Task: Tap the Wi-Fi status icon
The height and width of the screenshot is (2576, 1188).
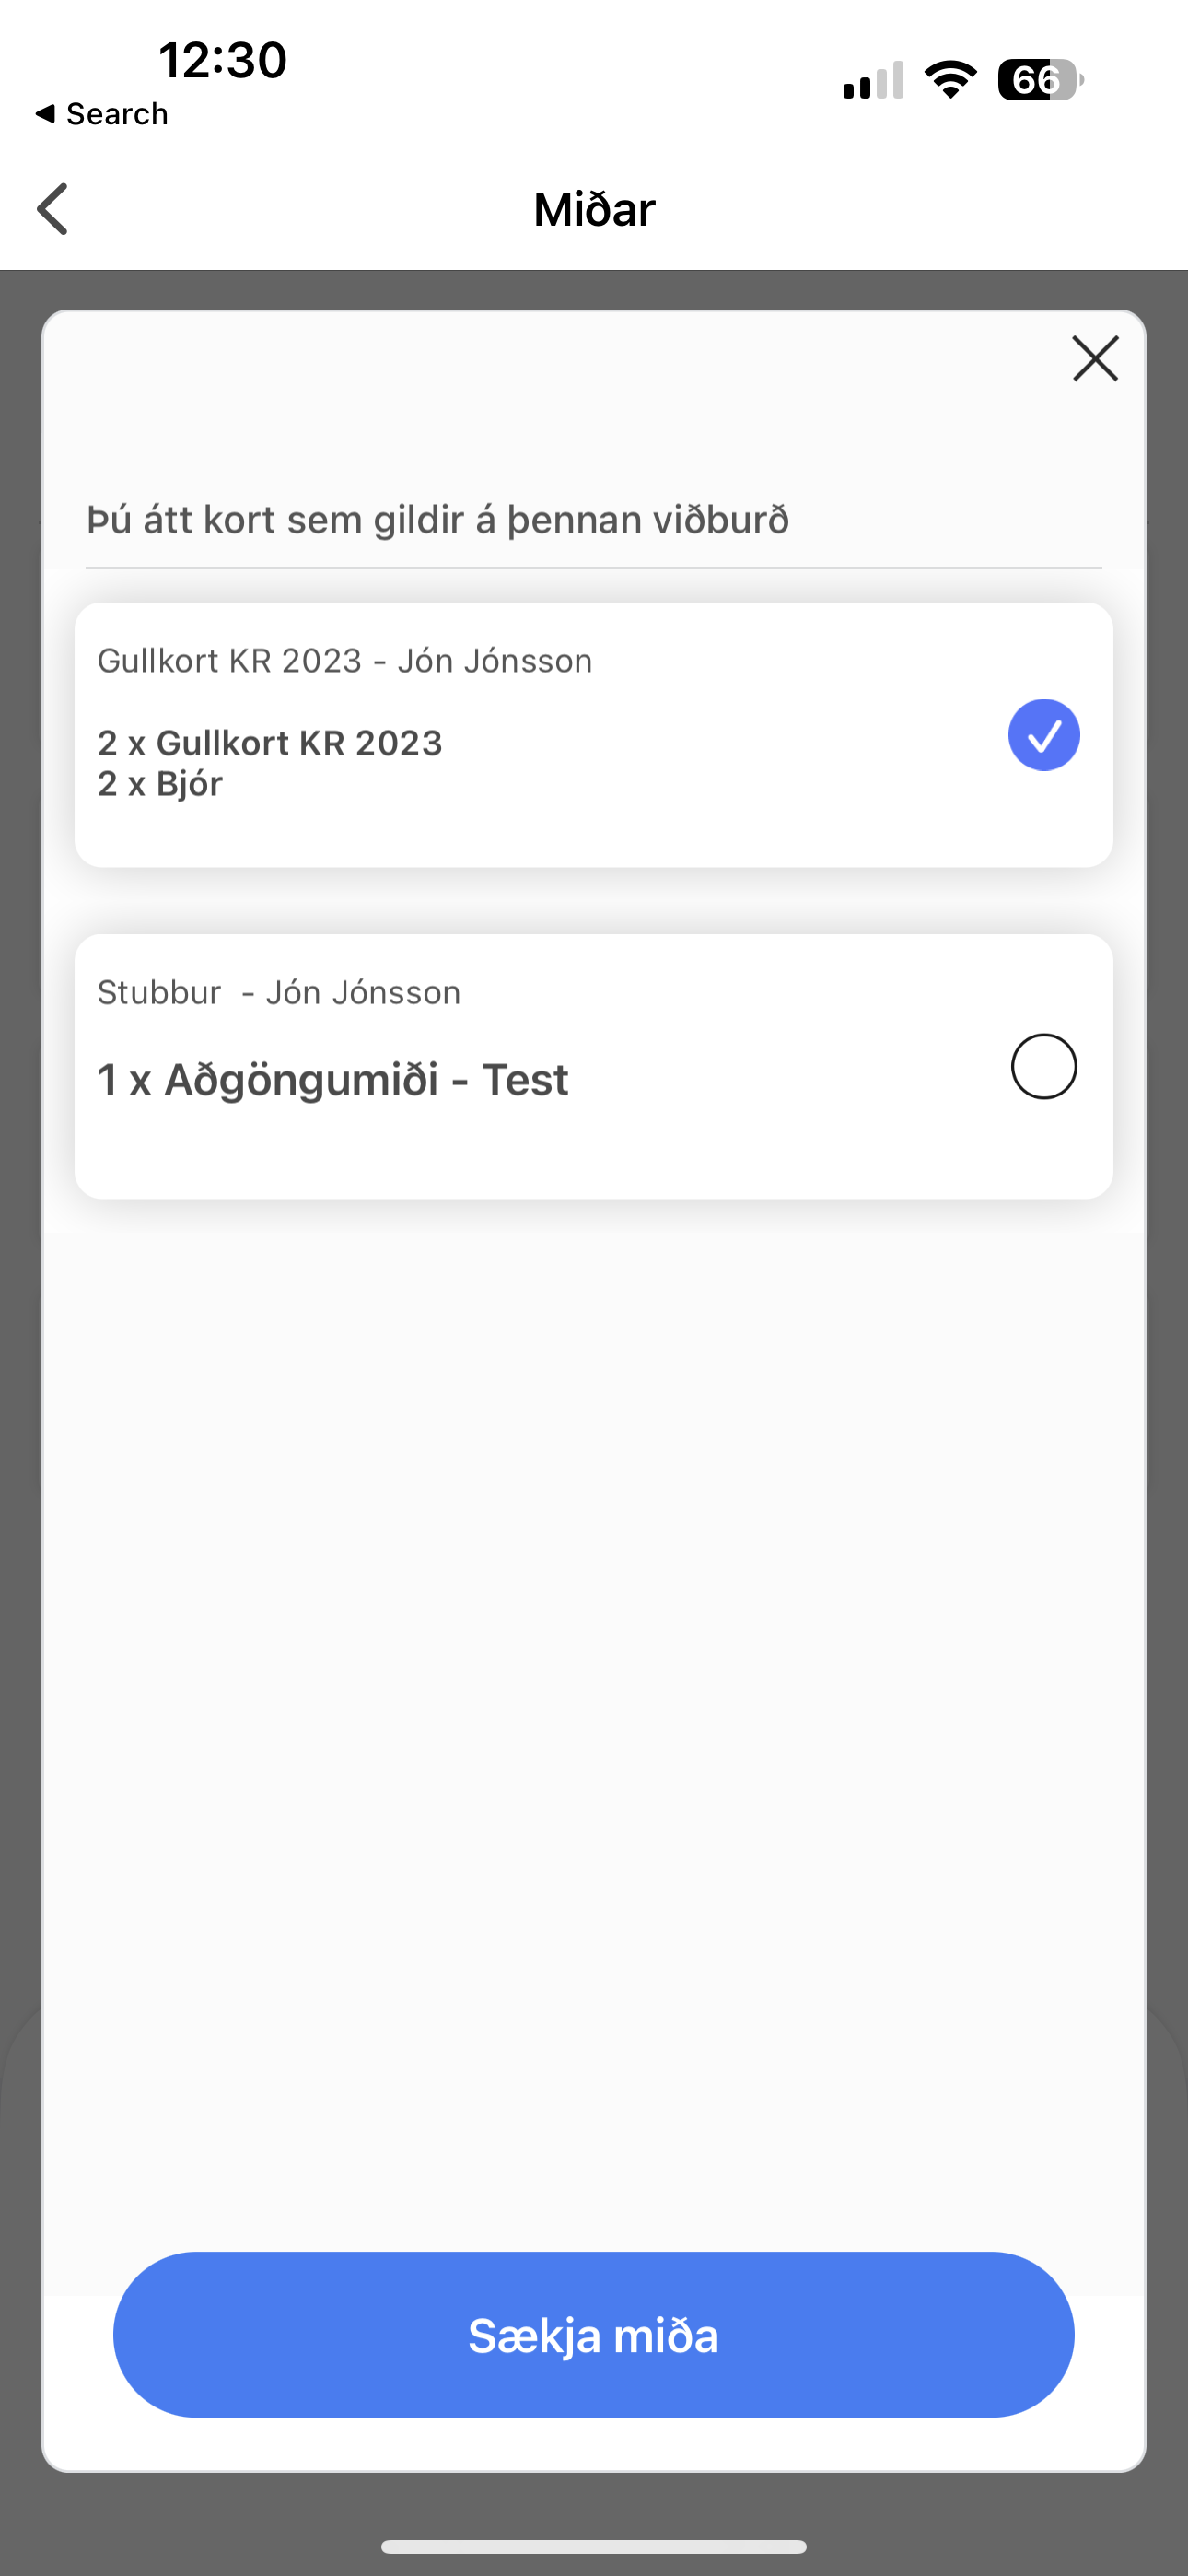Action: (x=950, y=80)
